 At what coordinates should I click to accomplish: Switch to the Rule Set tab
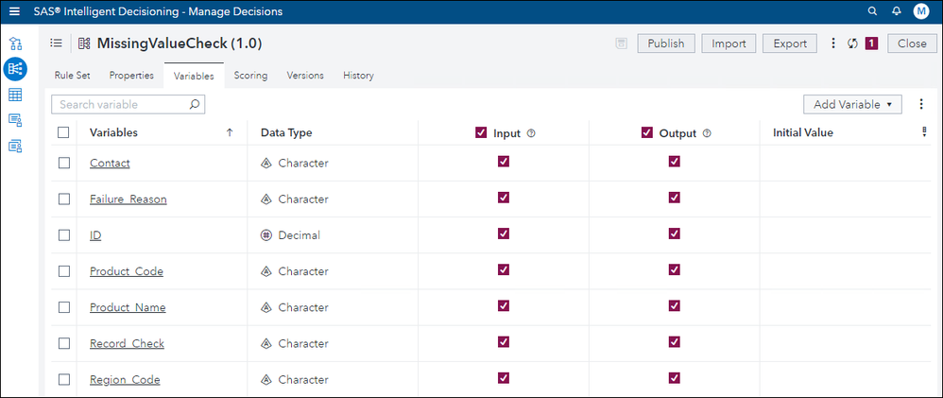[72, 76]
